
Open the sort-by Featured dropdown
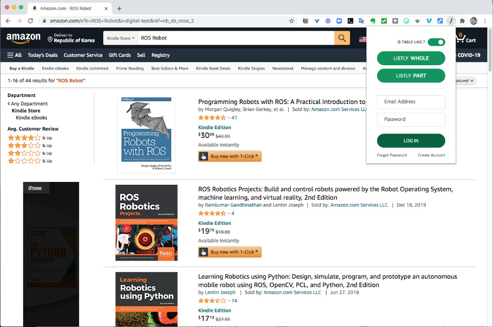tap(464, 81)
